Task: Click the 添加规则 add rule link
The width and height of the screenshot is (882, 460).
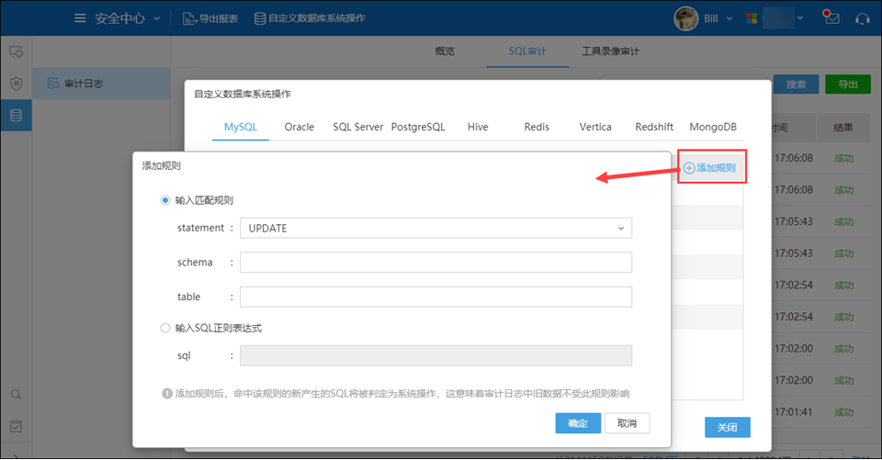Action: tap(710, 168)
